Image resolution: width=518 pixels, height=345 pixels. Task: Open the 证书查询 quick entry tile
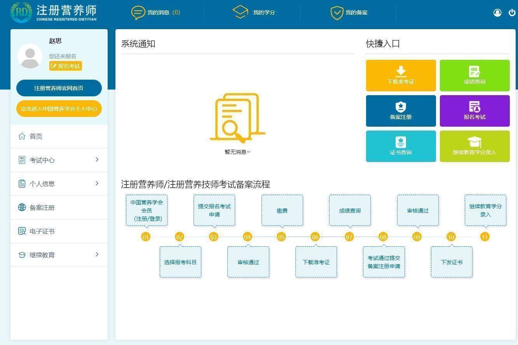(401, 146)
